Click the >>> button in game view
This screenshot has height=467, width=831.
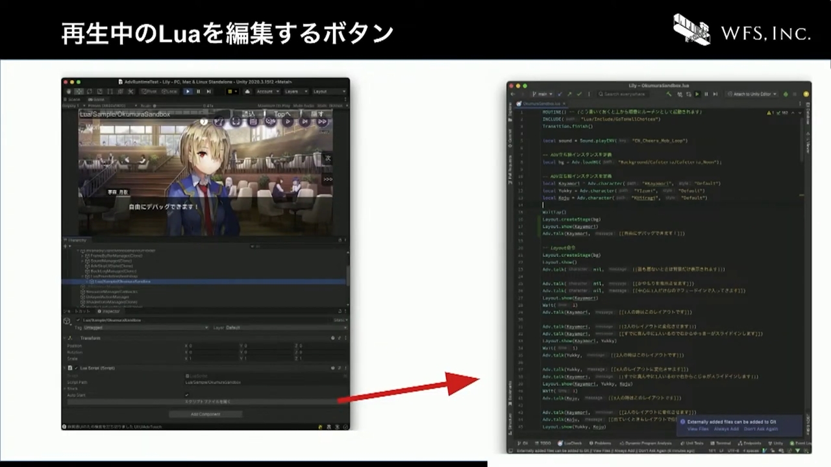tap(328, 179)
